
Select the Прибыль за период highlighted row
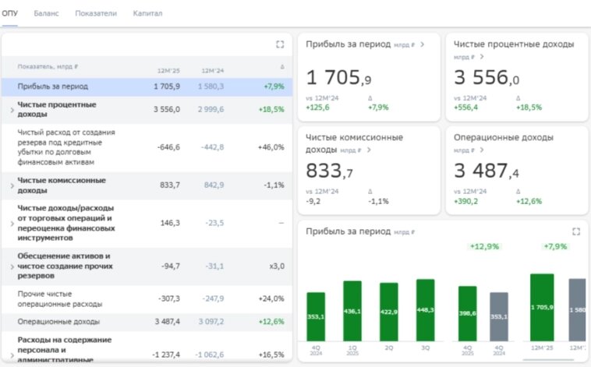[x=147, y=86]
